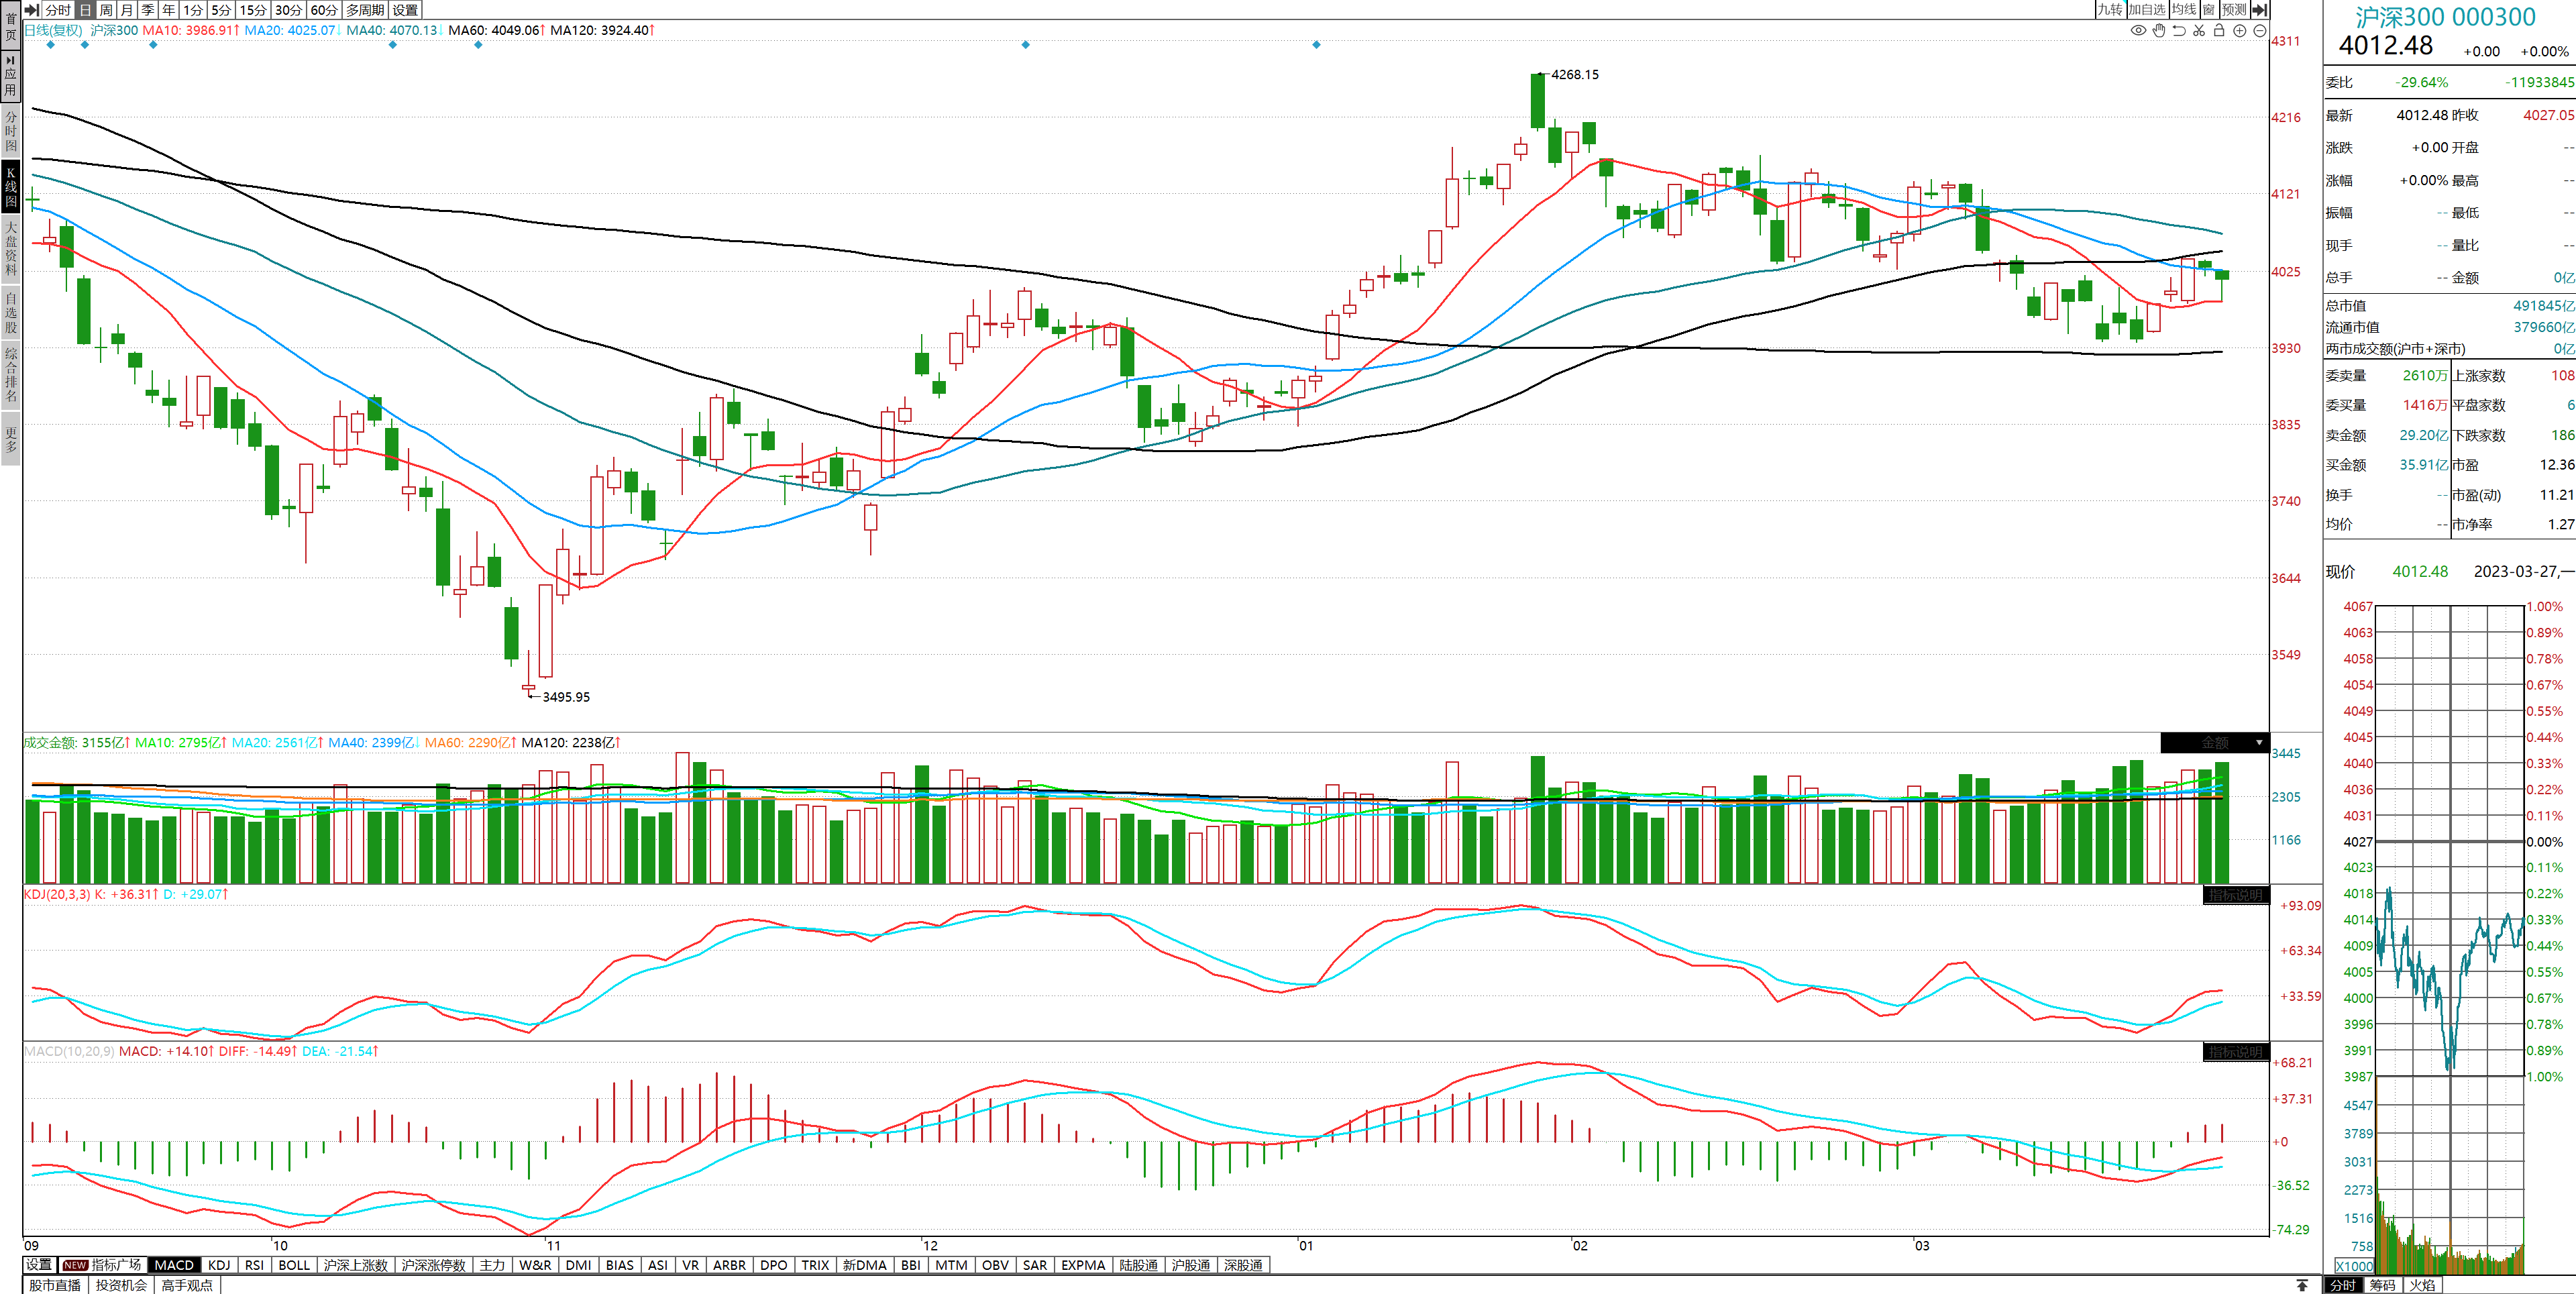Select the scissors cut tool icon
This screenshot has height=1294, width=2576.
[x=2199, y=30]
